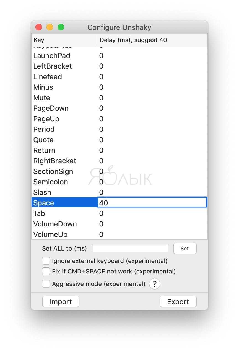The height and width of the screenshot is (351, 239).
Task: Close the Configure Unshaky window
Action: pos(39,27)
